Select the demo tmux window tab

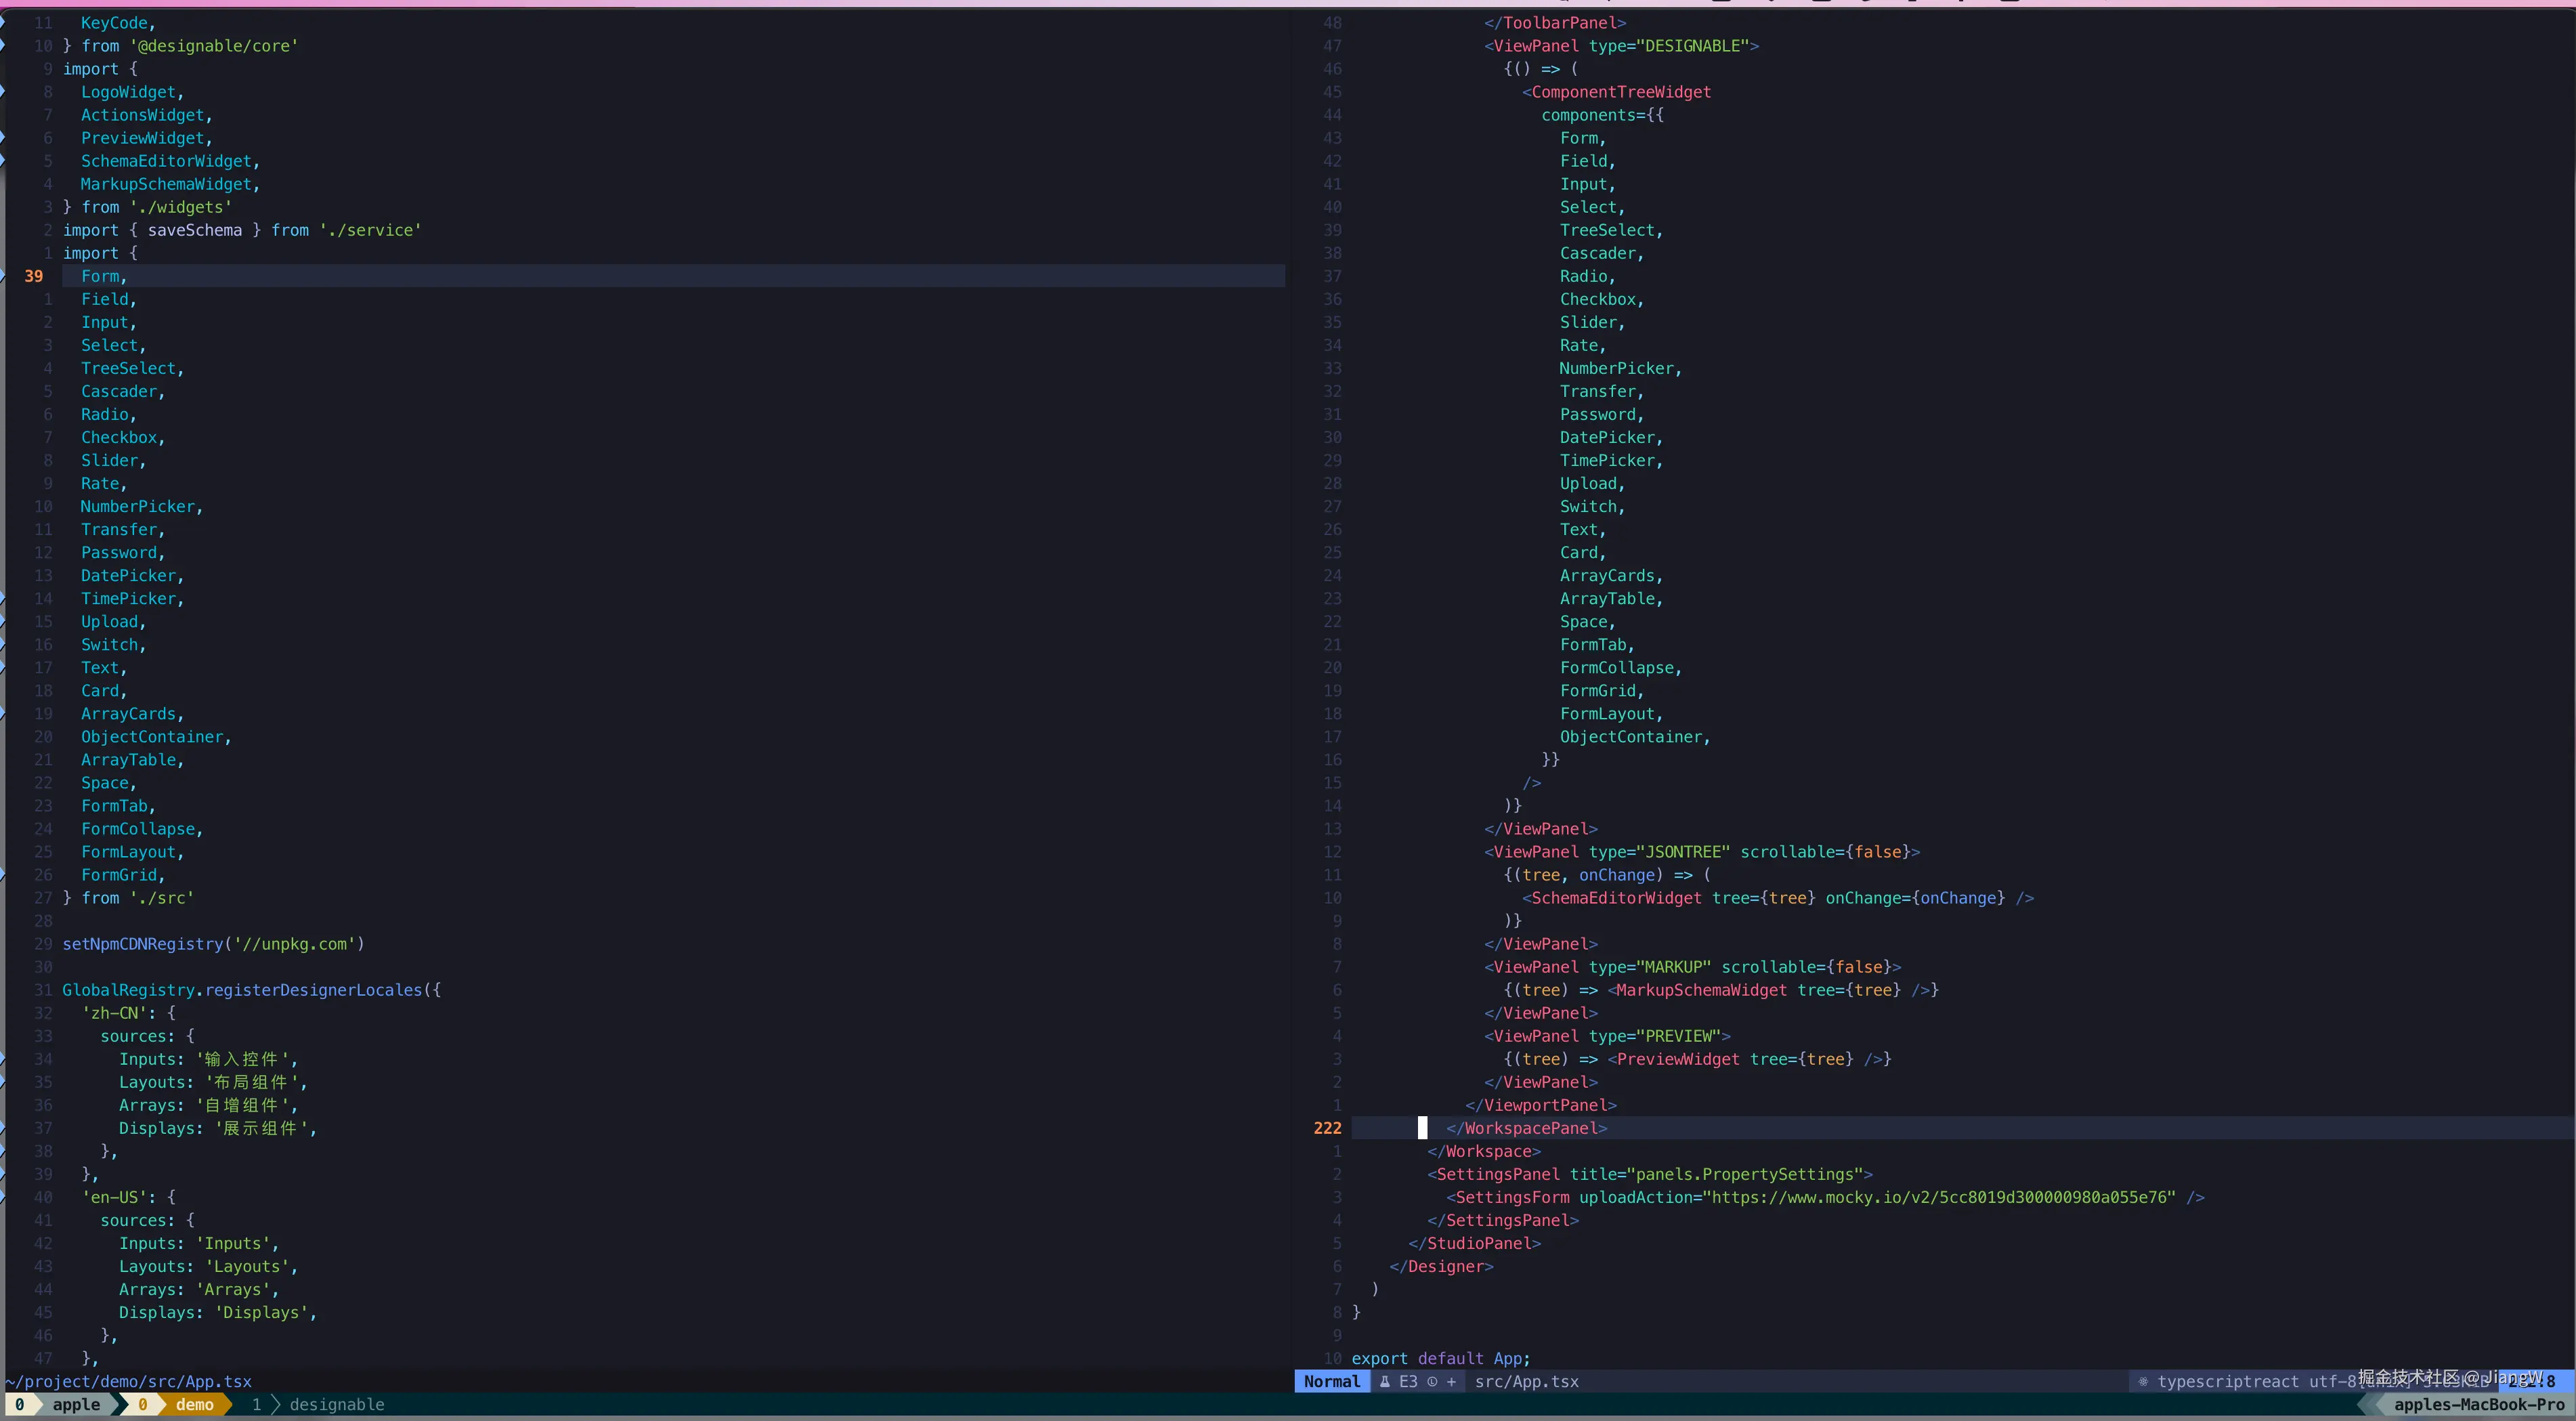coord(194,1404)
